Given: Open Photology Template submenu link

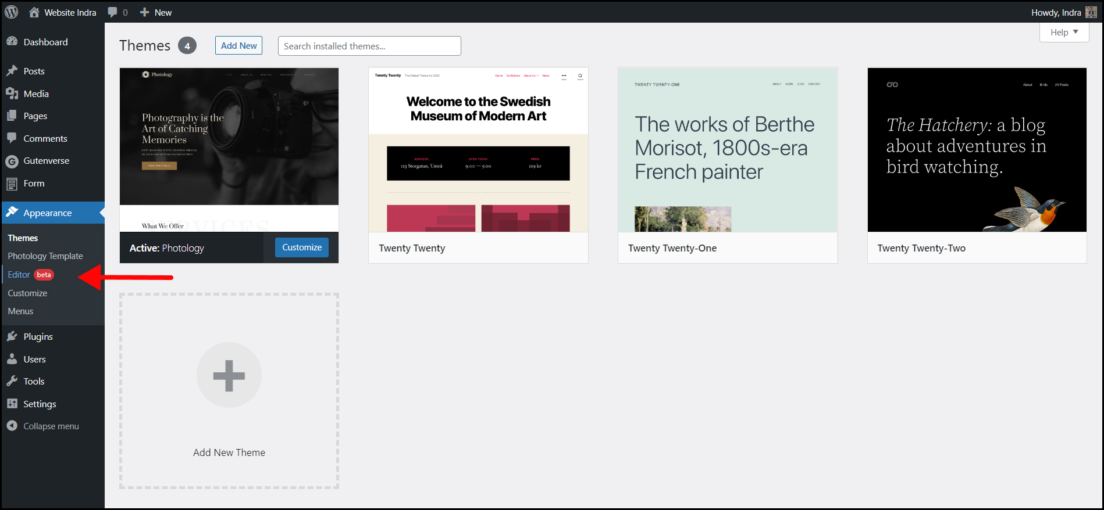Looking at the screenshot, I should [x=45, y=256].
